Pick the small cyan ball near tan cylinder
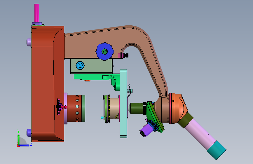The image size is (253, 164). 102,118
